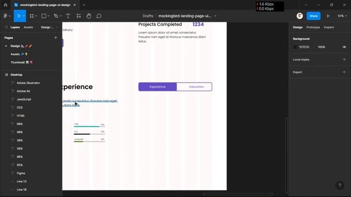Screen dimensions: 351x197
Task: Select the Move tool
Action: coord(19,16)
